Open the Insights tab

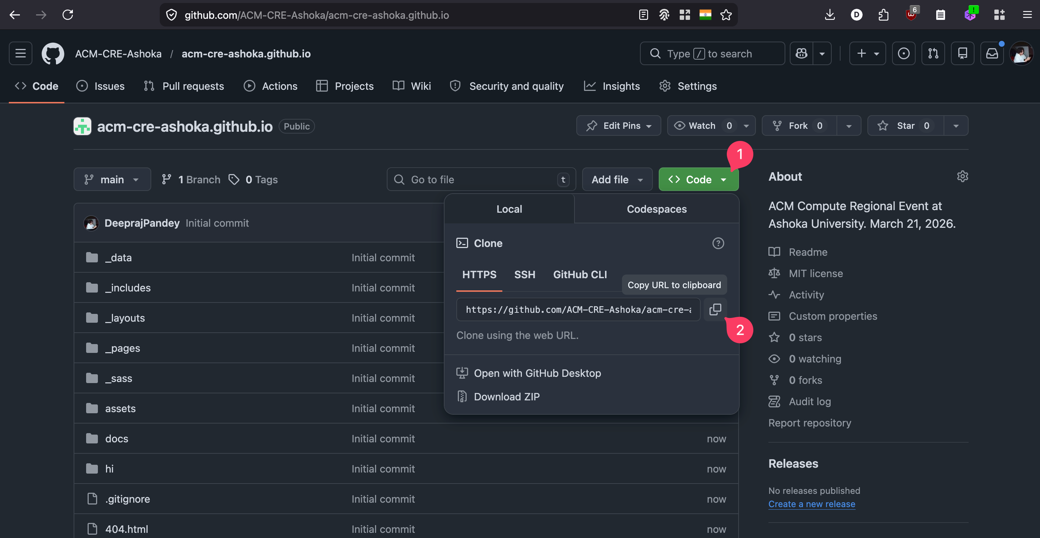click(612, 86)
